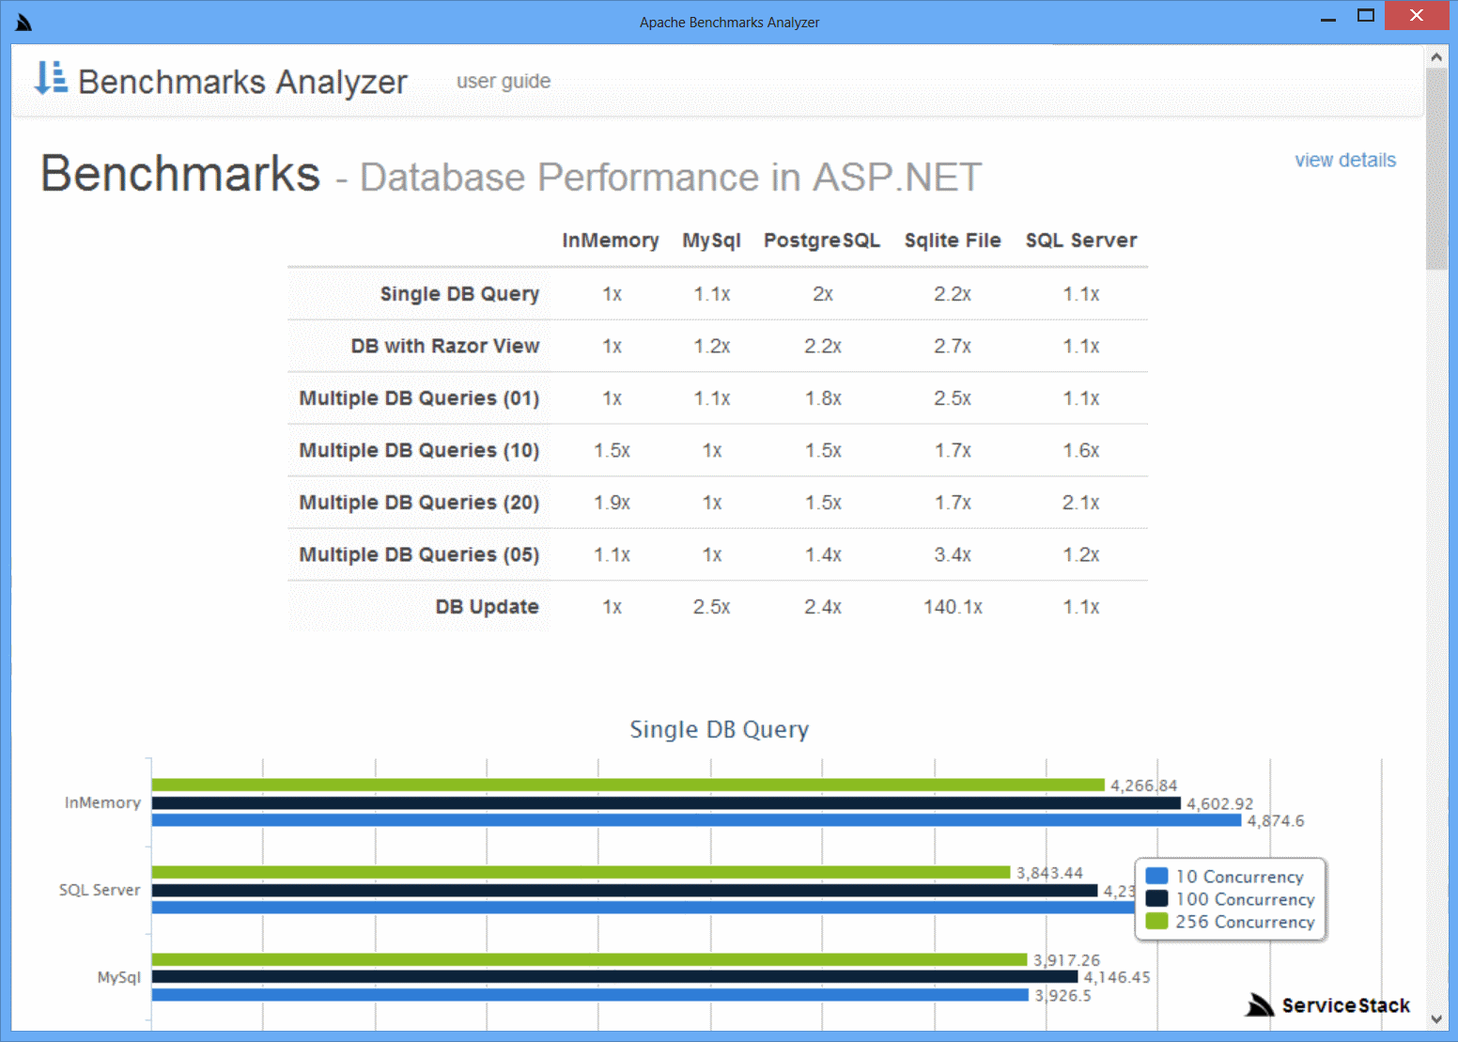Screen dimensions: 1458x1042
Task: Toggle the 256 Concurrency legend swatch
Action: 1156,921
